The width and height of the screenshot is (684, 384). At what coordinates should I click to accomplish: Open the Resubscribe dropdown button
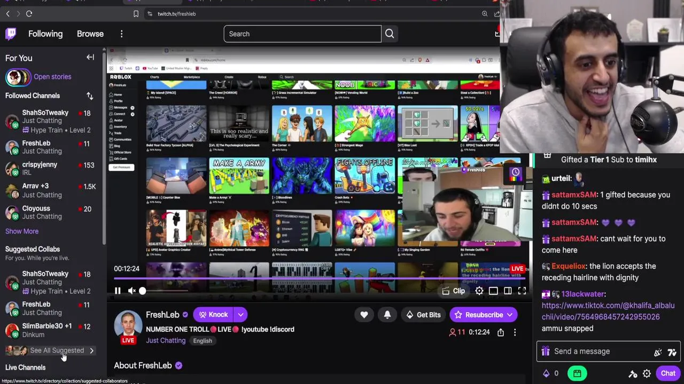click(484, 315)
